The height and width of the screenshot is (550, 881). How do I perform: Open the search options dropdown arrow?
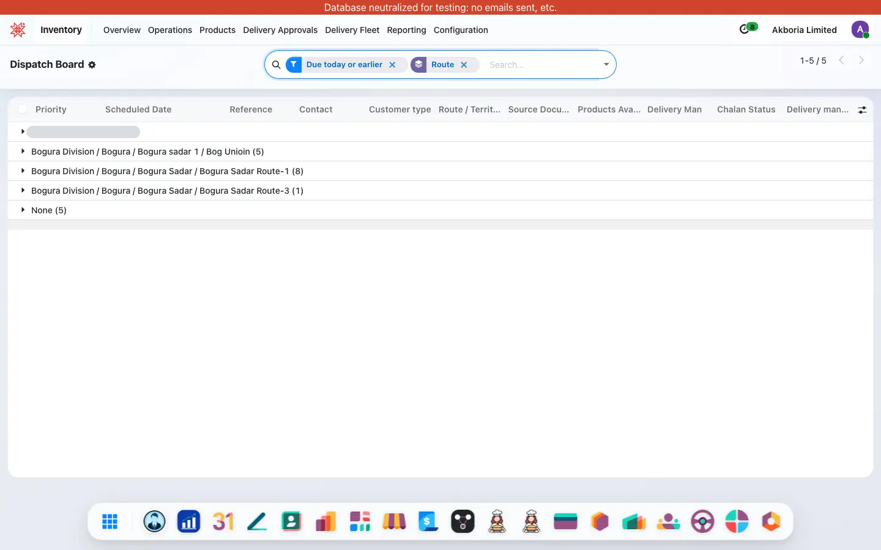pos(606,65)
